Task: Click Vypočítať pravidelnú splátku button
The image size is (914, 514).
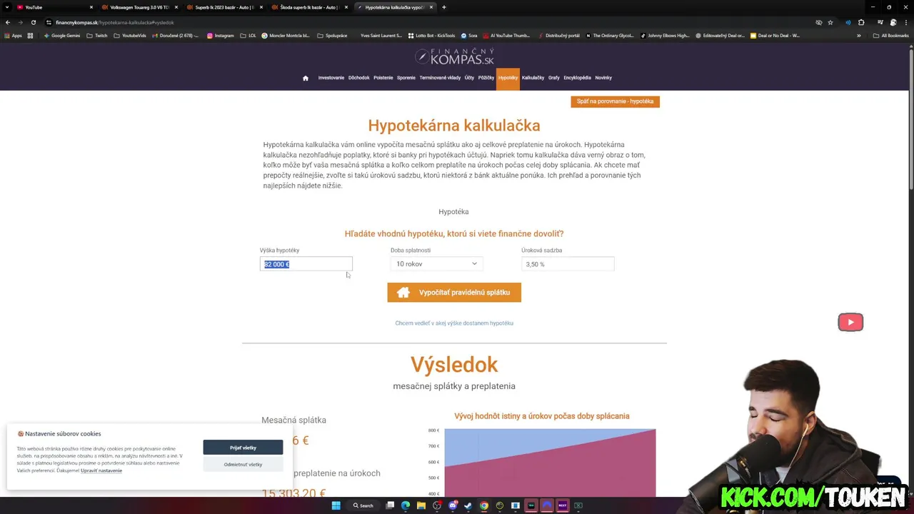Action: tap(454, 292)
